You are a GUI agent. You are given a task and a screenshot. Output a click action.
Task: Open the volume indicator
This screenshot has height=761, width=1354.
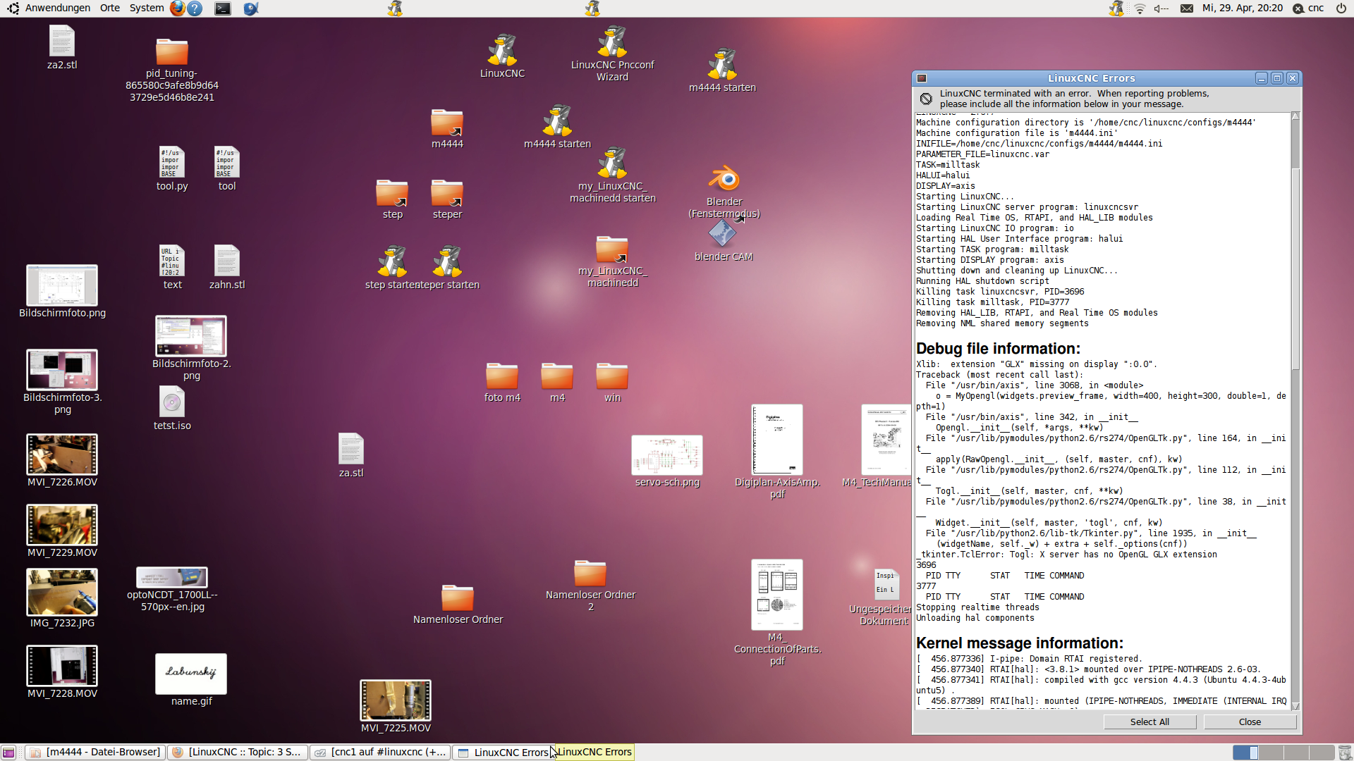1161,8
